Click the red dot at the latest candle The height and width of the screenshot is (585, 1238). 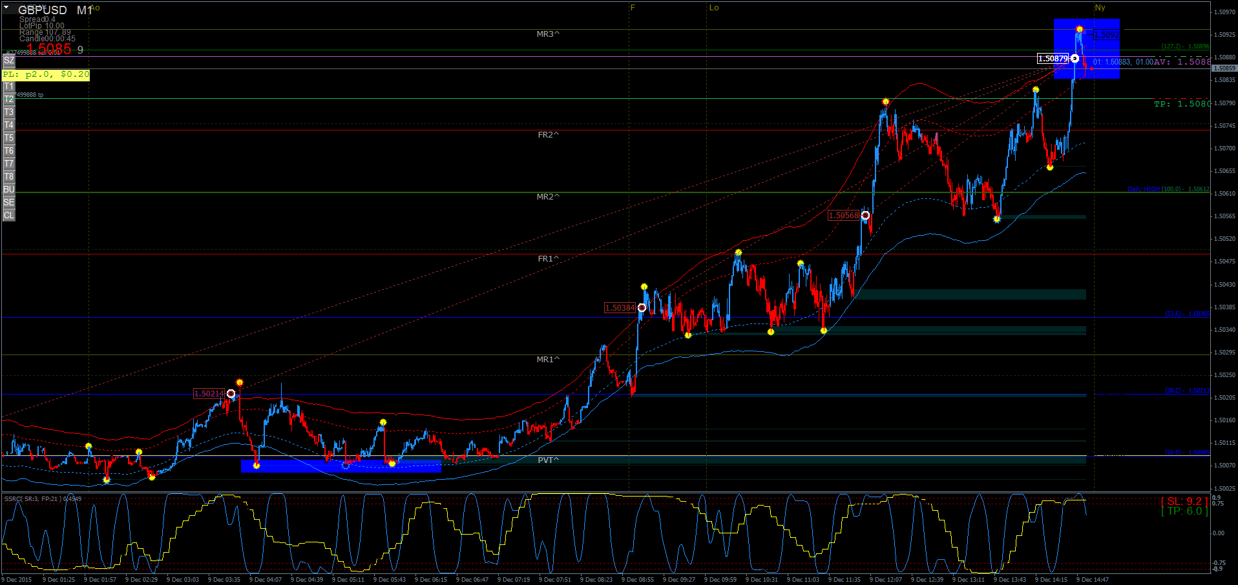[1092, 68]
